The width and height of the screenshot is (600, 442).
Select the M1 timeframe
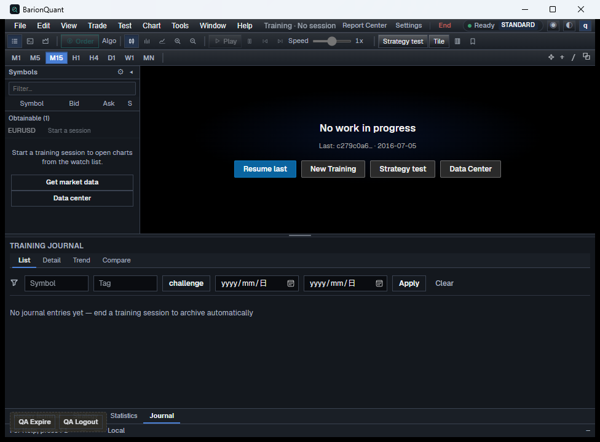(16, 58)
